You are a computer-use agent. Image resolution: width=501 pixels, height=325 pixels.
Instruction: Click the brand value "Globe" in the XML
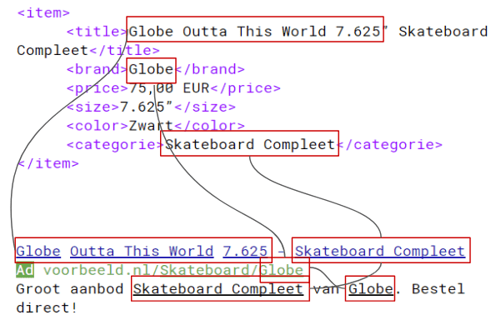point(151,69)
